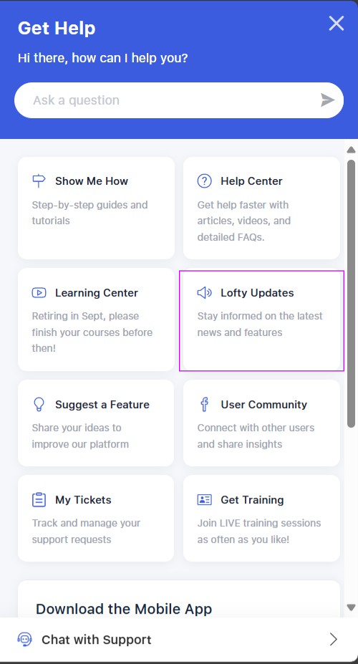Click the video play Learning Center icon
This screenshot has height=664, width=358.
tap(39, 293)
